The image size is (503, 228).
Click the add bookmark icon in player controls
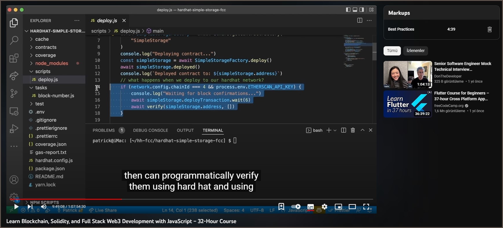pos(281,206)
